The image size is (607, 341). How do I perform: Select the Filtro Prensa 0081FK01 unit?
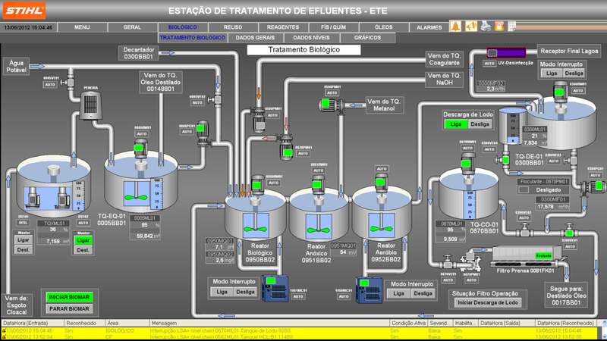(526, 256)
